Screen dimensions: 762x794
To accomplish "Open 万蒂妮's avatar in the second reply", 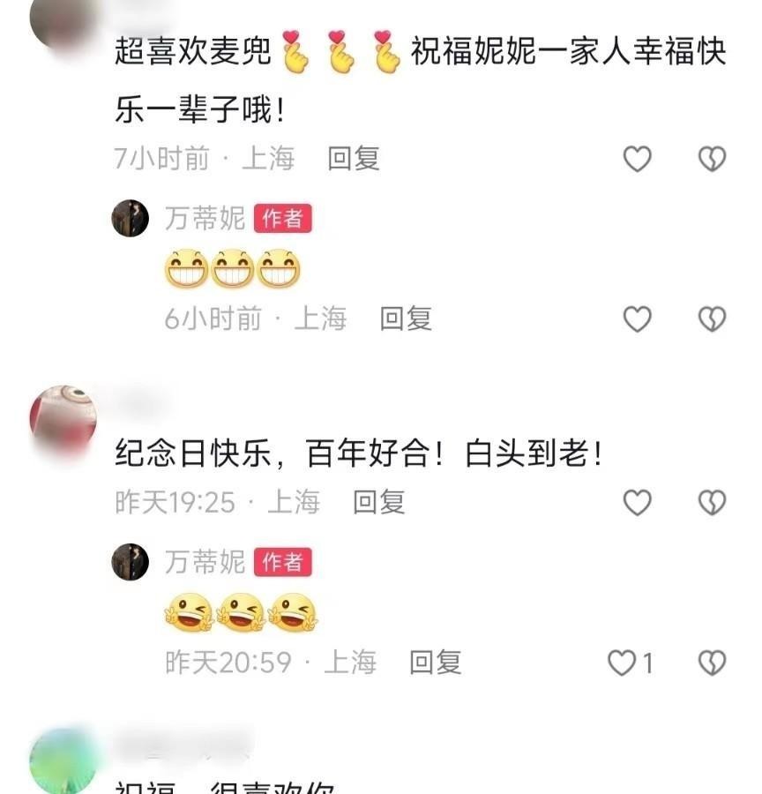I will tap(131, 562).
